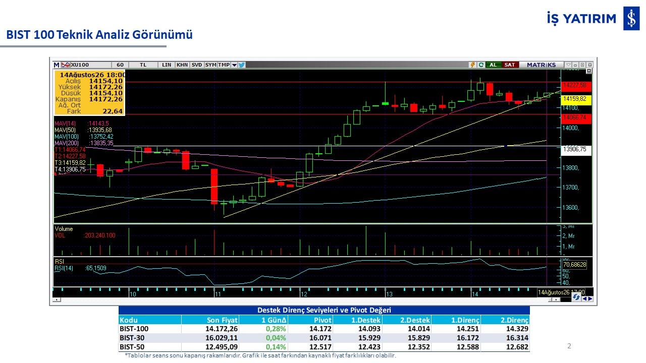Click date axis marker 12
This screenshot has height=363, width=646.
point(304,294)
